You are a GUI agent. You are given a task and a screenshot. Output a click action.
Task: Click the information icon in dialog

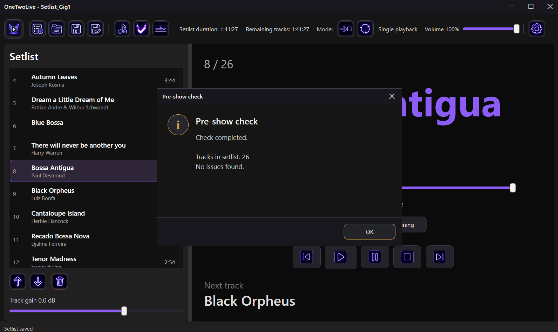click(178, 125)
